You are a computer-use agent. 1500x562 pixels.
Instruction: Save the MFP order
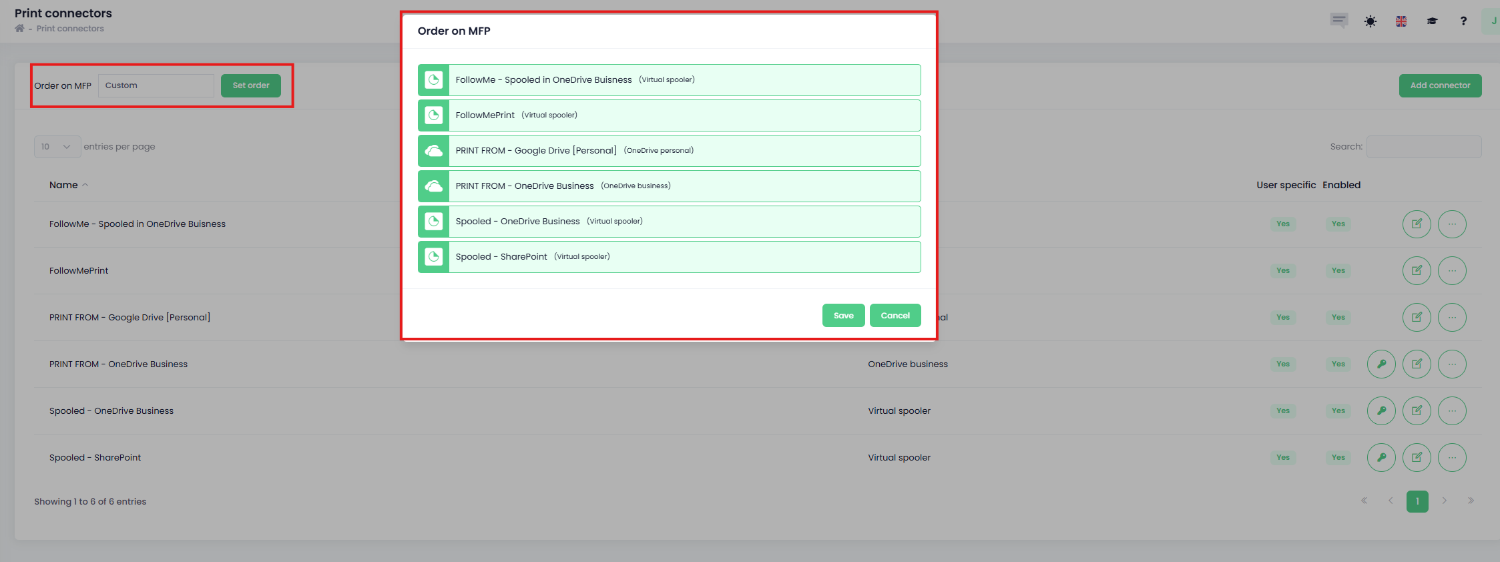(843, 316)
